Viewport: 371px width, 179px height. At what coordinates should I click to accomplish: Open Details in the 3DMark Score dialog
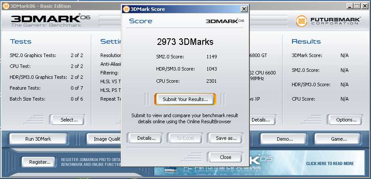click(x=144, y=138)
